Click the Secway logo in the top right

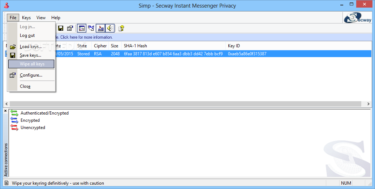pos(358,18)
